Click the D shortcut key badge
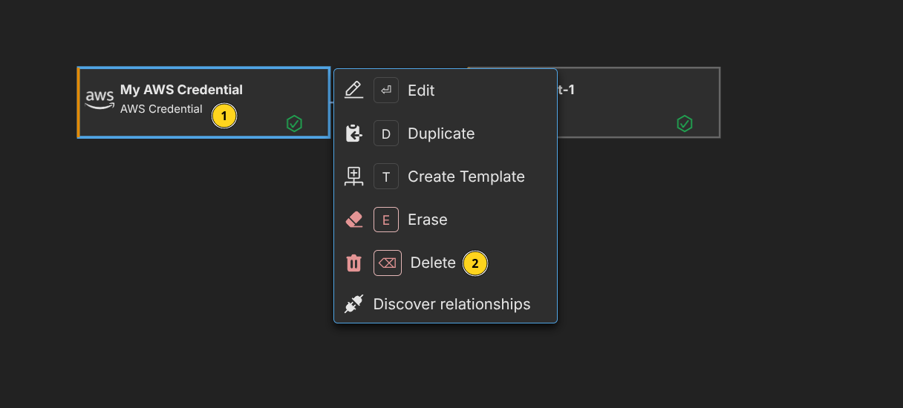The image size is (903, 408). (386, 134)
